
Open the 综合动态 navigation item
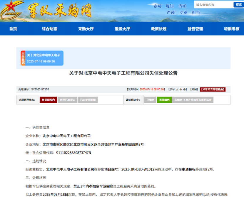click(x=49, y=29)
